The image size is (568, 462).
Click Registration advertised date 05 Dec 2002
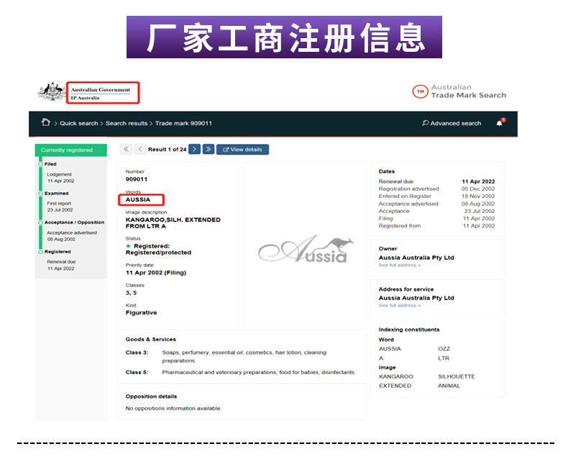click(x=478, y=189)
